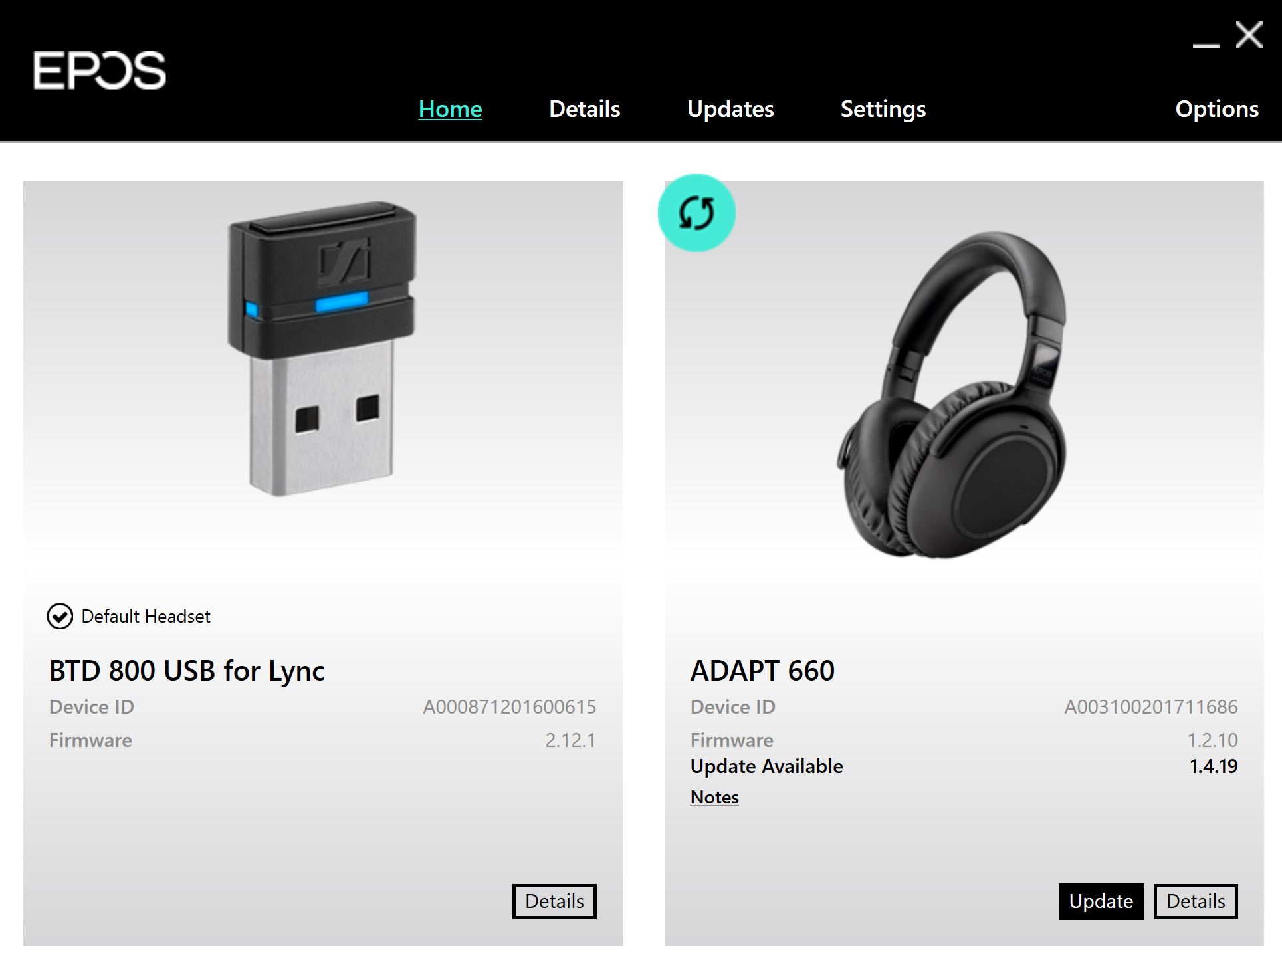The width and height of the screenshot is (1282, 961).
Task: Click the BTD 800 USB dongle image
Action: pos(322,348)
